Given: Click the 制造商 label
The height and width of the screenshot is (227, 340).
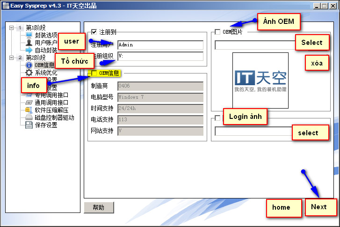Looking at the screenshot, I should click(x=99, y=86).
